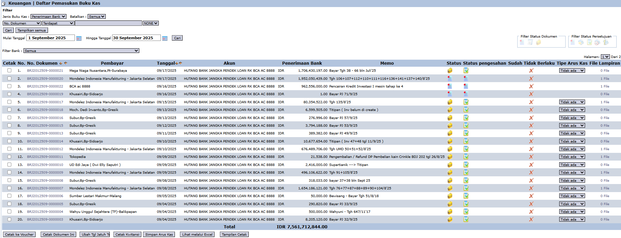The width and height of the screenshot is (621, 238).
Task: Filter approvals by green checkmark approved icon
Action: (x=589, y=42)
